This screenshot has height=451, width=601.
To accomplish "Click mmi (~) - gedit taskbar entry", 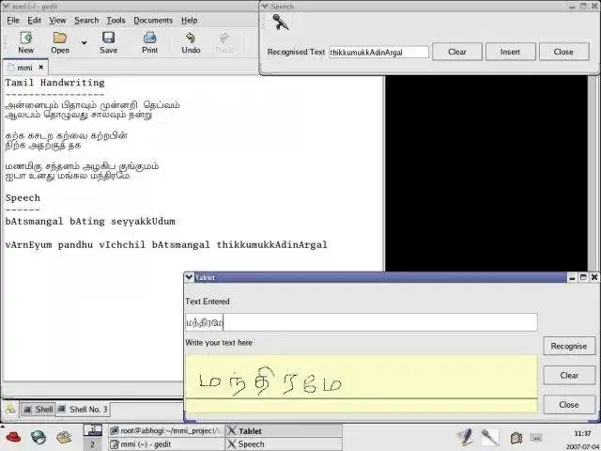I will tap(166, 444).
